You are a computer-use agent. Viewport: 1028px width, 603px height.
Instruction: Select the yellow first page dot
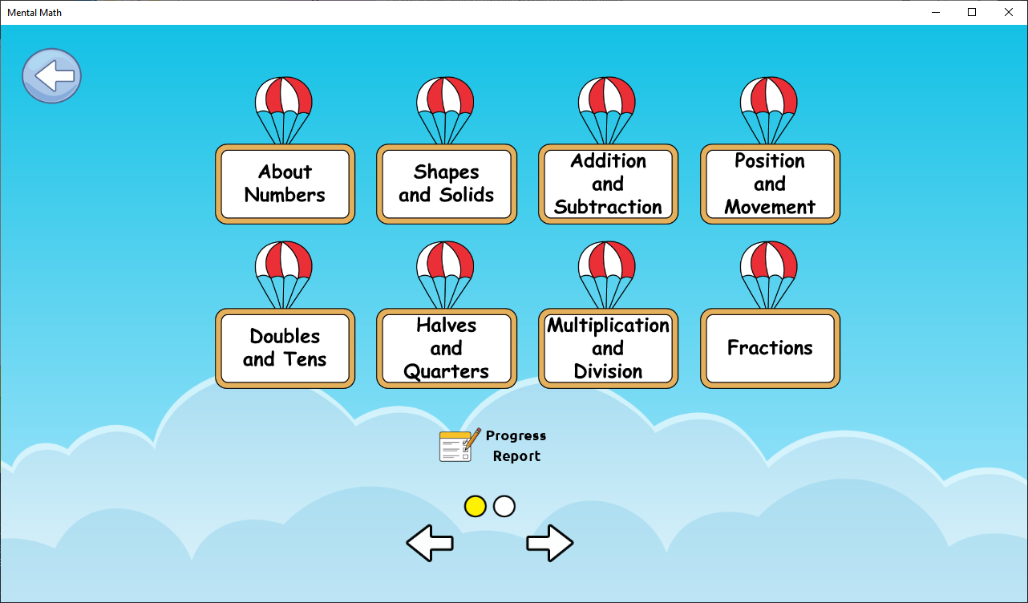476,506
